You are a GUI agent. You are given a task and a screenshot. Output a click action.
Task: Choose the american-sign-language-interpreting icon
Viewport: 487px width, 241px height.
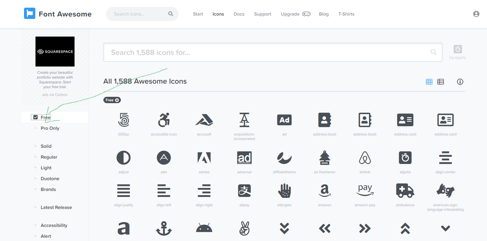coord(446,191)
